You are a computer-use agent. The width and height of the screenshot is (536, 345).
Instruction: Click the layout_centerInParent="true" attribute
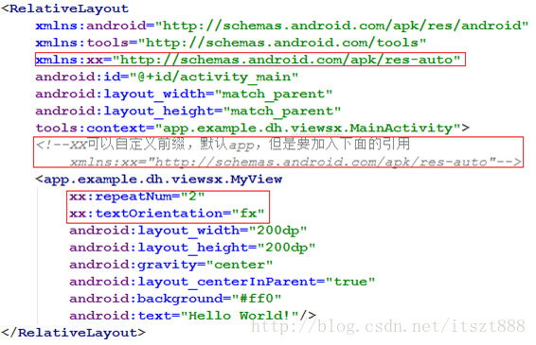(223, 282)
